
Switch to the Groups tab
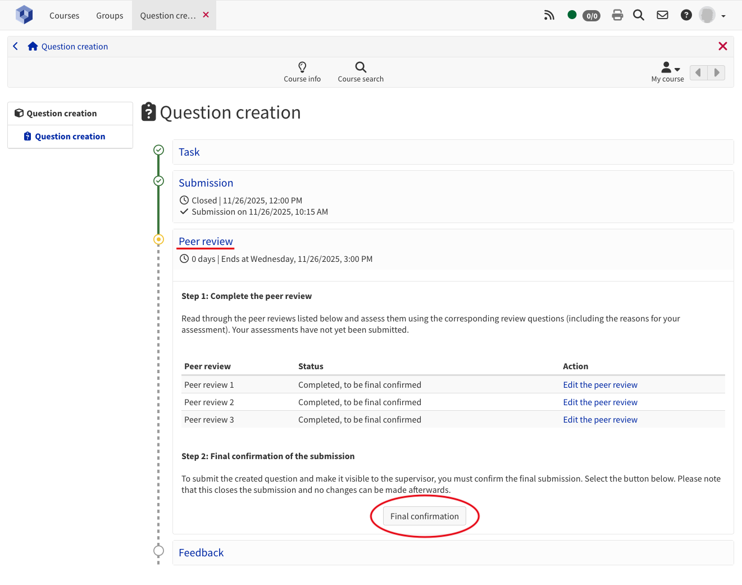point(110,16)
